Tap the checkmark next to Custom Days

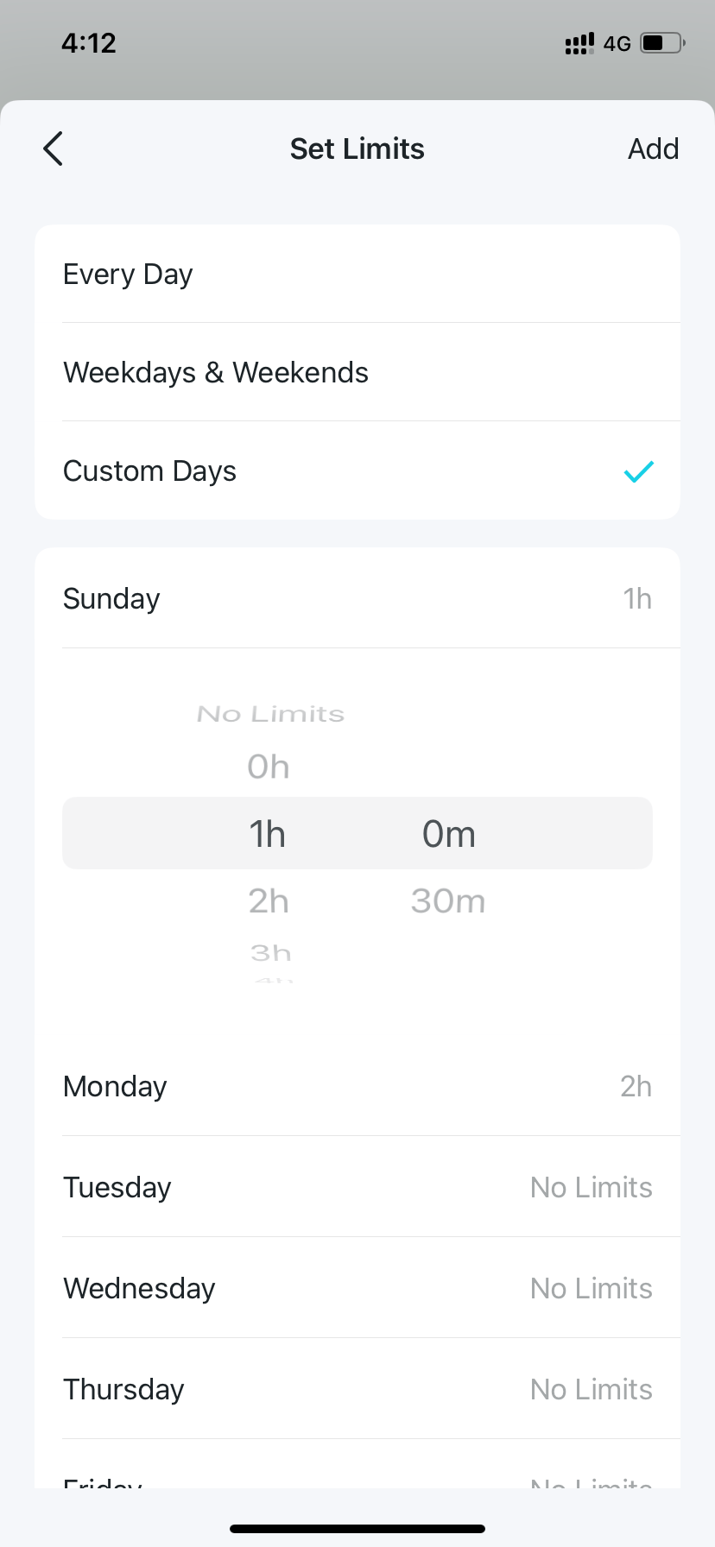pos(638,470)
